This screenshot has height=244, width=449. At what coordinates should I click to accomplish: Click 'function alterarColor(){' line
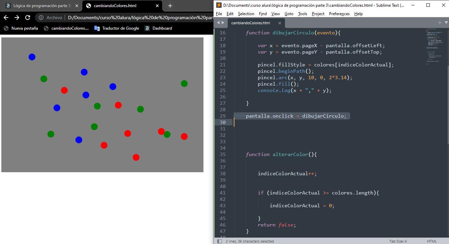click(x=281, y=154)
